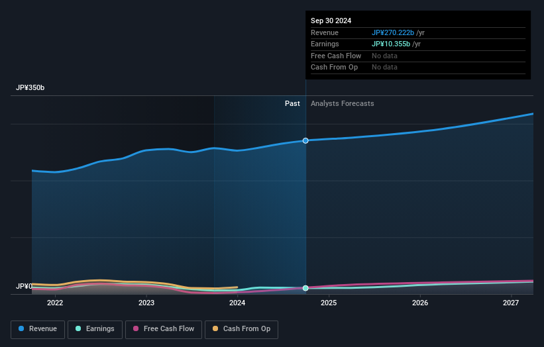
Task: Toggle the Cash From Op legend button
Action: [x=241, y=329]
